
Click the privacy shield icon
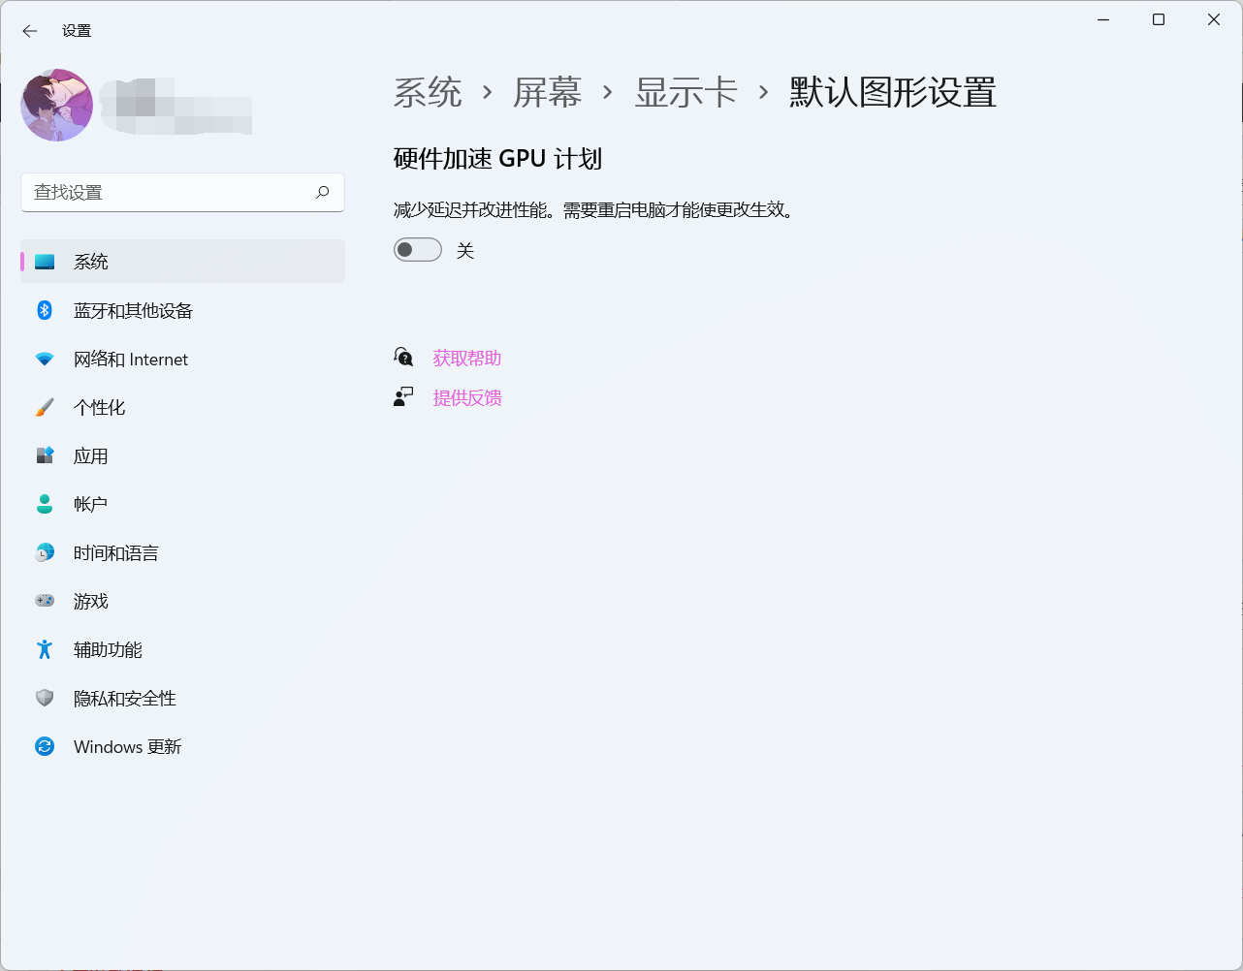[x=45, y=698]
